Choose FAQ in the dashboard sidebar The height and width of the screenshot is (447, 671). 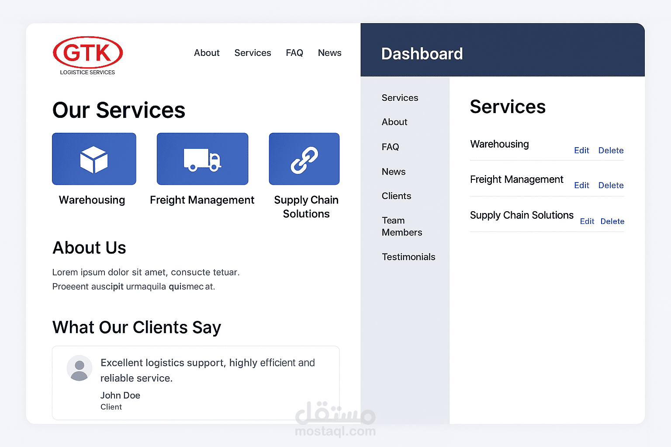(391, 147)
